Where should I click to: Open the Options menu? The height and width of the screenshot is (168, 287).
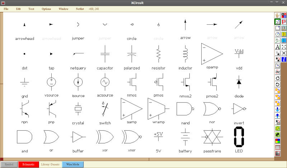click(46, 9)
